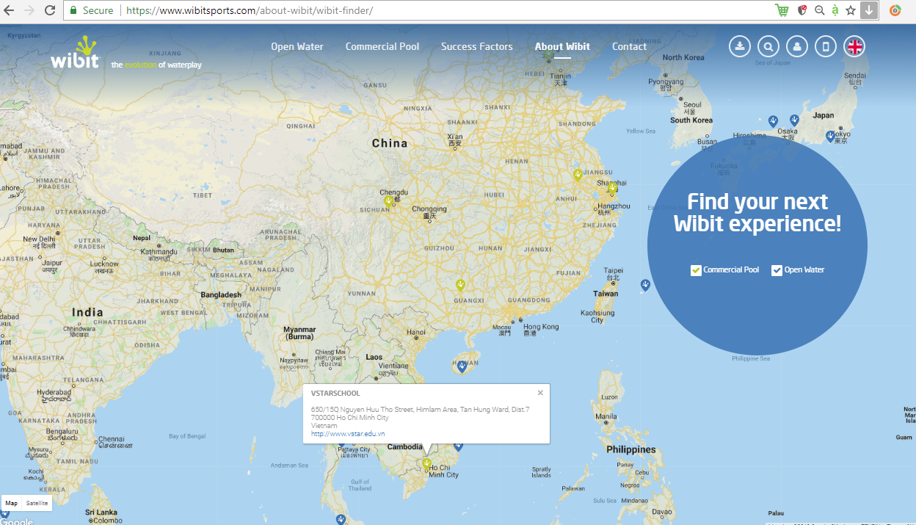
Task: Open the Success Factors menu
Action: pos(477,46)
